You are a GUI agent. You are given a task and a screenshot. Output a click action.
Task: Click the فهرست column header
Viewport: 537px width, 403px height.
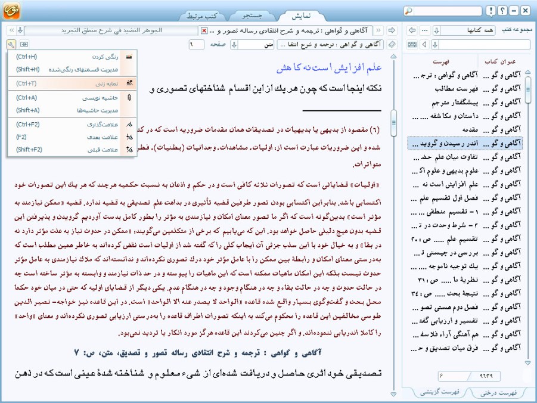(441, 61)
